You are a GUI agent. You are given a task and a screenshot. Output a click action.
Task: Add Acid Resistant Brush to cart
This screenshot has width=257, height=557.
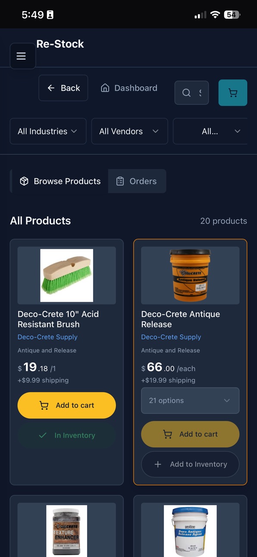[x=67, y=405]
